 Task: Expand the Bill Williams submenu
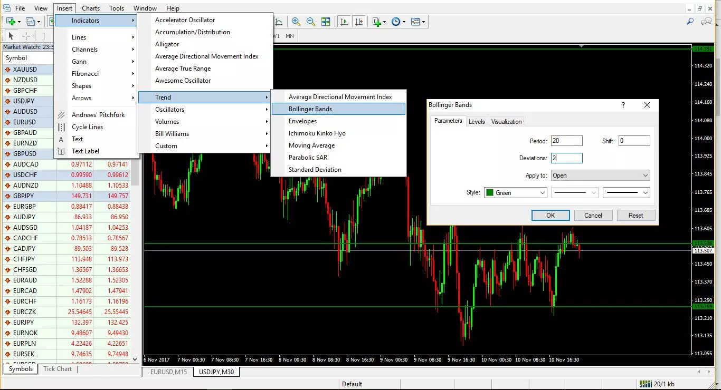204,134
